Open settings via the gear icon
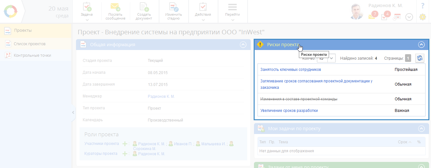The image size is (431, 168). pyautogui.click(x=422, y=17)
